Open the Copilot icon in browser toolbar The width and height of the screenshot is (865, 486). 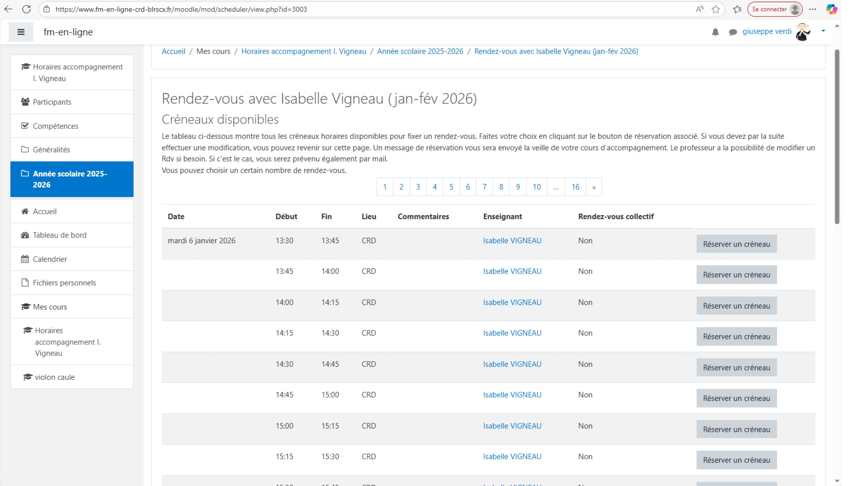(831, 9)
